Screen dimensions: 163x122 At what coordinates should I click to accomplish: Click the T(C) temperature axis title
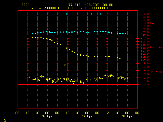point(153,23)
